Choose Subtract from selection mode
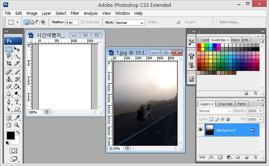This screenshot has width=269, height=166. pyautogui.click(x=37, y=22)
